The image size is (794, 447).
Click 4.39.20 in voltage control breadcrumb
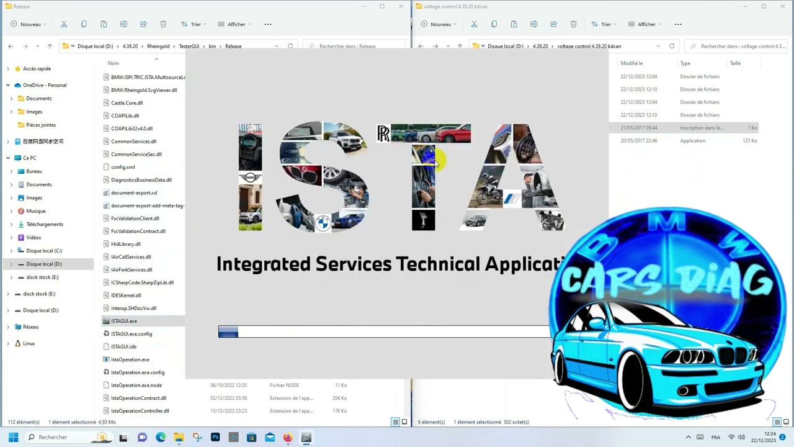pos(540,46)
